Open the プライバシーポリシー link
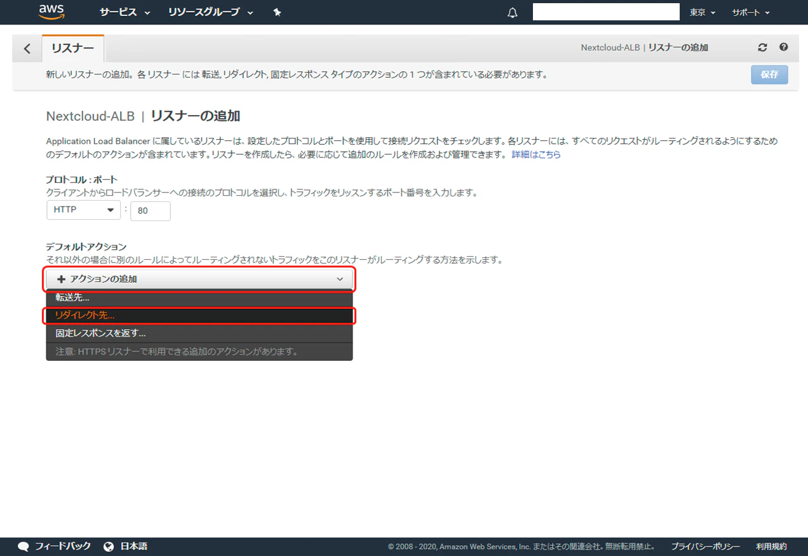This screenshot has width=808, height=556. click(x=705, y=546)
